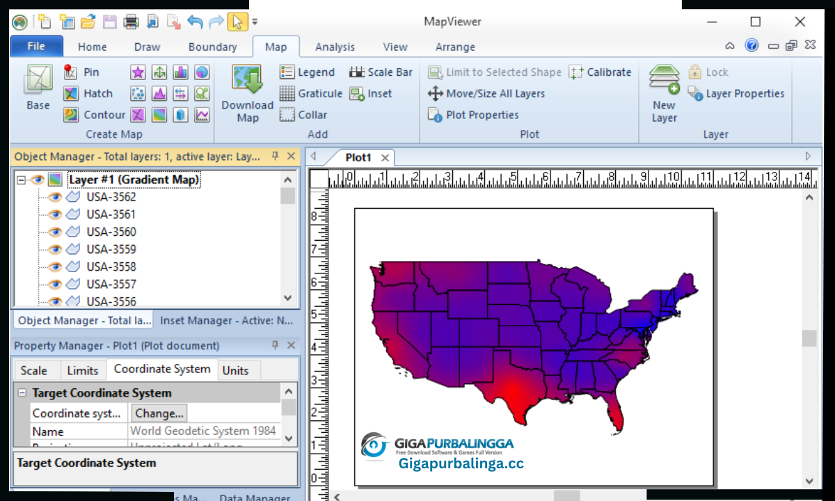Switch to the Draw ribbon tab
This screenshot has height=501, width=835.
click(147, 47)
